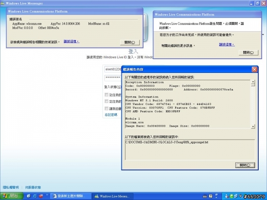Screen dimensions: 267x200
Task: Close the left error signature dialog via 關閉
Action: click(130, 42)
